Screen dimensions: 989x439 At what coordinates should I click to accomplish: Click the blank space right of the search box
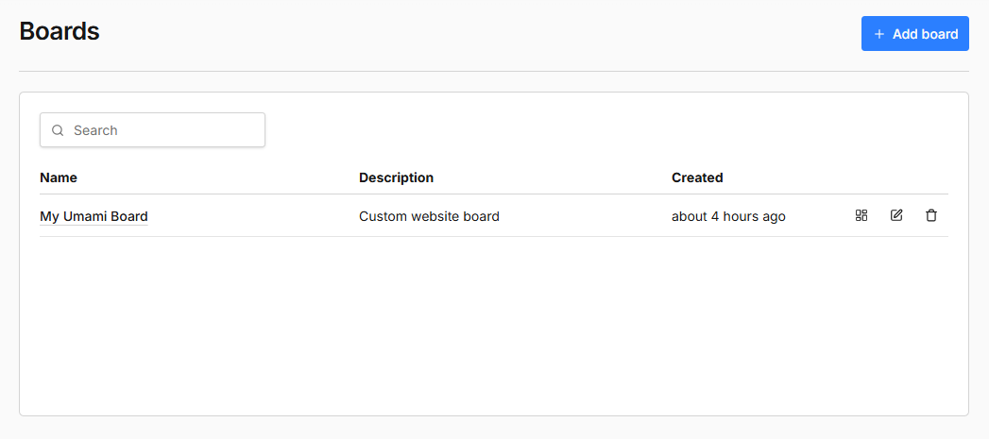click(x=605, y=130)
